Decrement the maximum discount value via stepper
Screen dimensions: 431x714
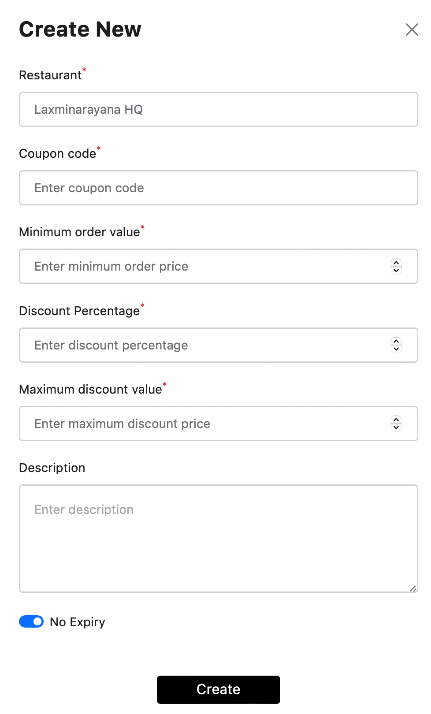pos(396,427)
